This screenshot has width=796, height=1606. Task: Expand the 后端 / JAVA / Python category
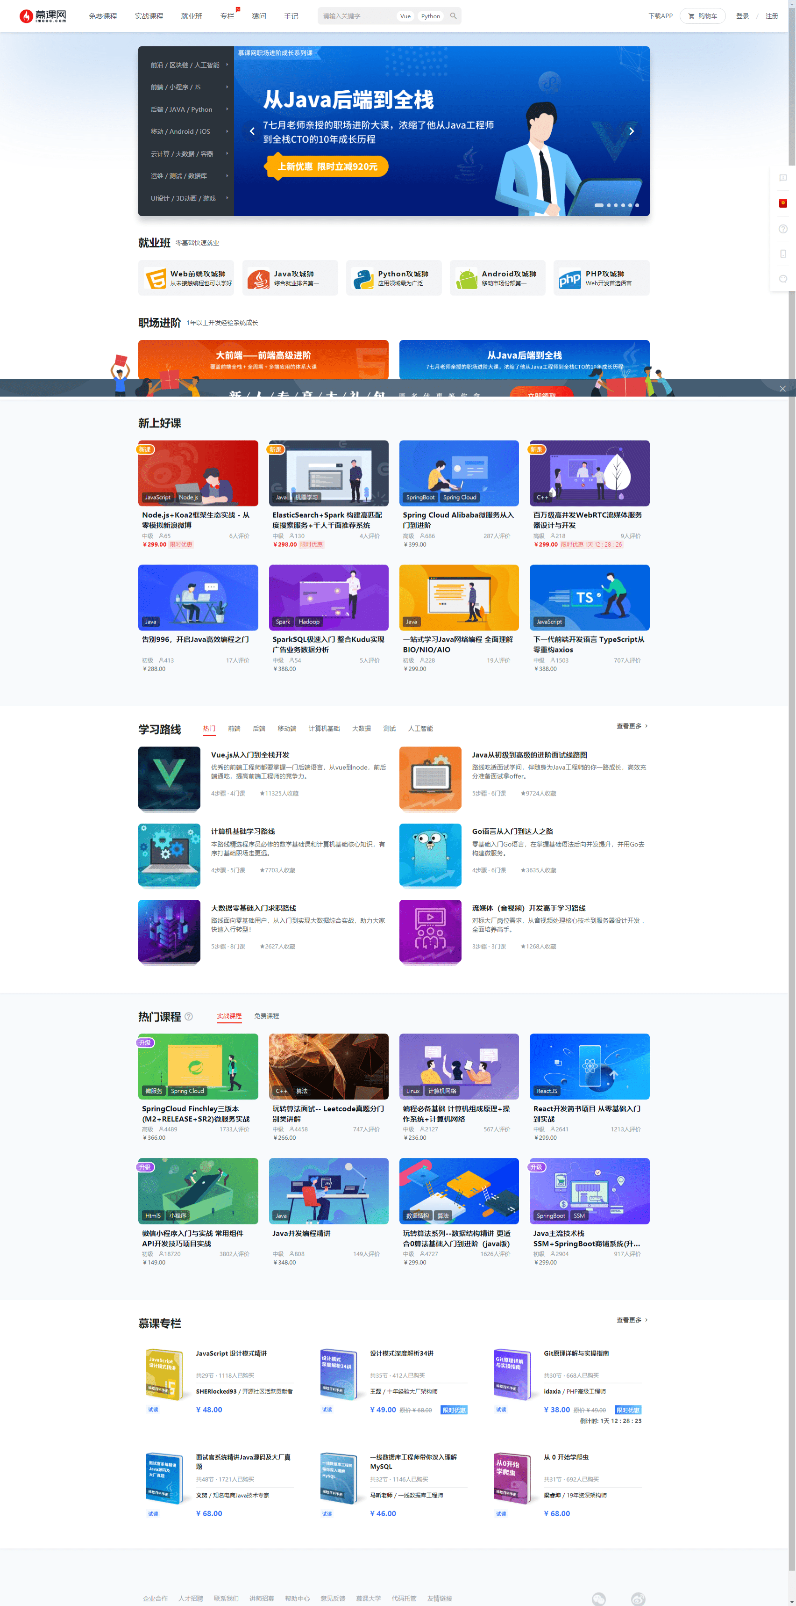click(186, 110)
